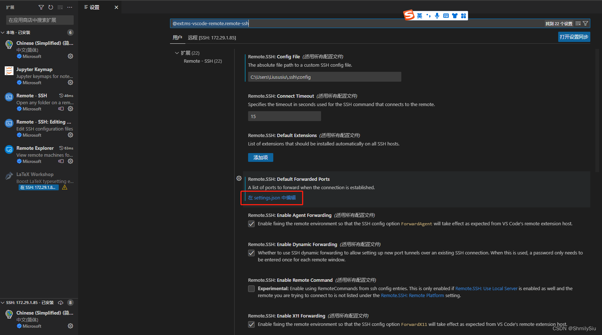The width and height of the screenshot is (602, 335).
Task: Open Sogou virtual keyboard icon
Action: (x=445, y=15)
